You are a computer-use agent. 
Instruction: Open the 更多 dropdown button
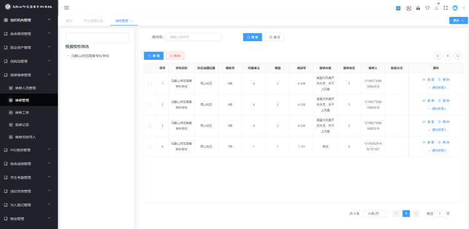tap(458, 21)
